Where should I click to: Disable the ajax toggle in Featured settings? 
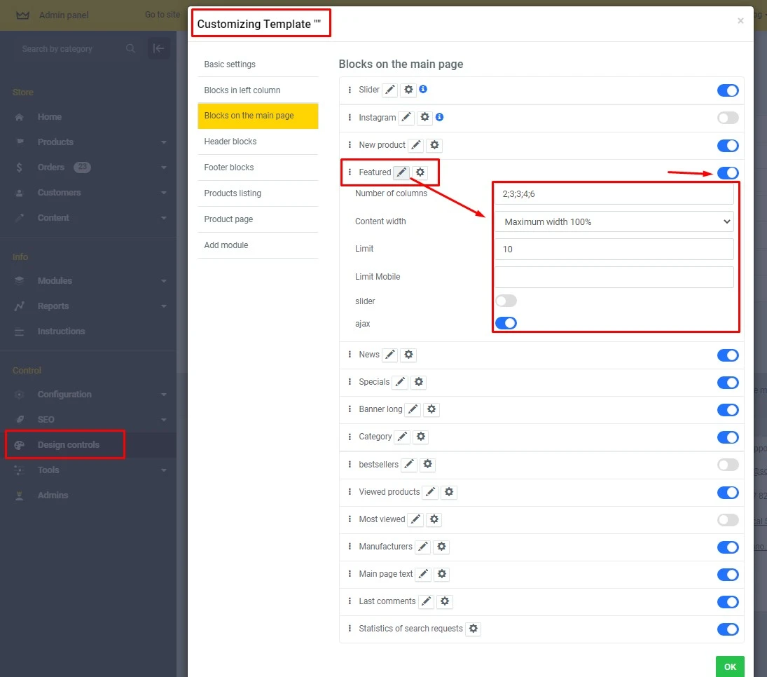tap(506, 323)
